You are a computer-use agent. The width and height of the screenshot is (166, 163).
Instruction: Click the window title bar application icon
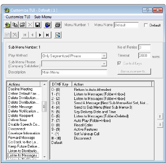pos(7,10)
